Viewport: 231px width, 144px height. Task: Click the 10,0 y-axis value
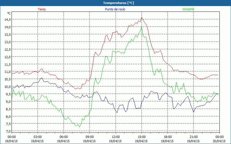pos(8,87)
